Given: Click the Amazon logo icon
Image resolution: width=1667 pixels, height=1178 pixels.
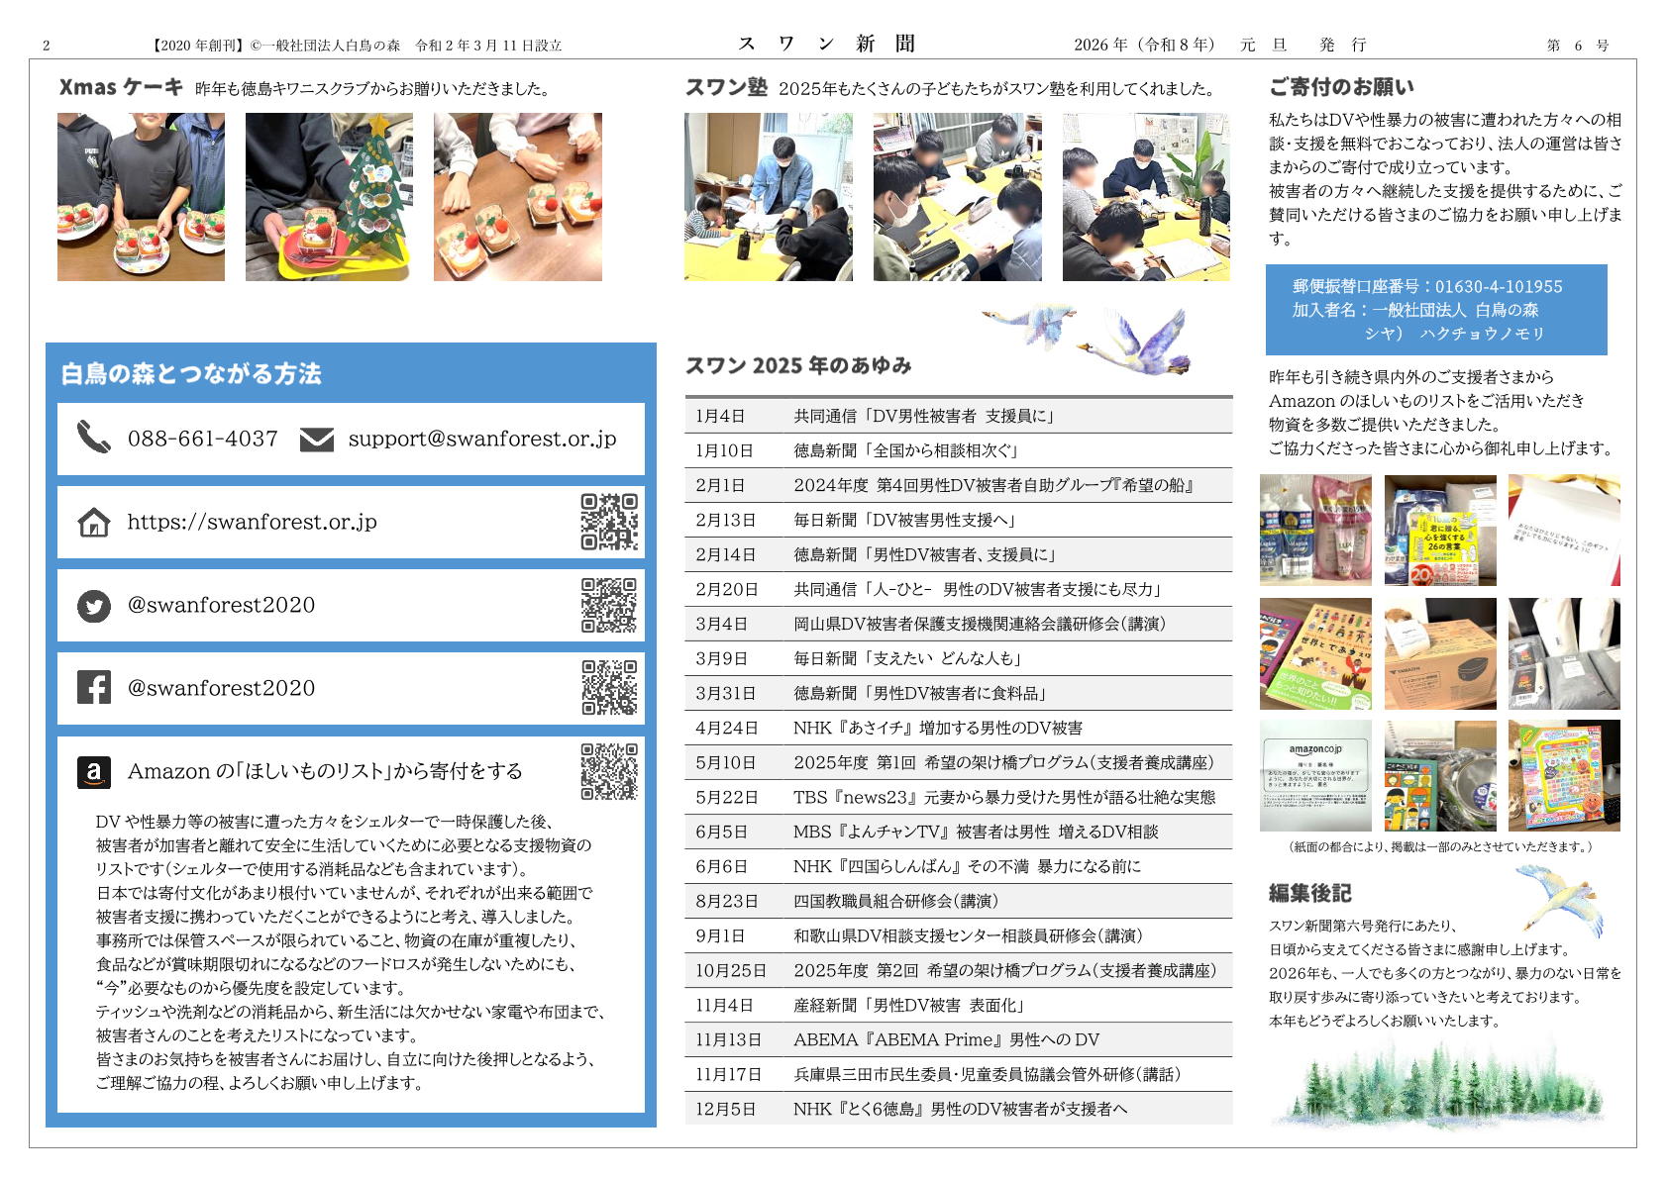Looking at the screenshot, I should click(94, 772).
